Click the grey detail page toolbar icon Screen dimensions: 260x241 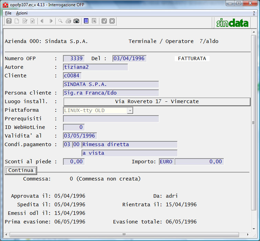point(94,21)
